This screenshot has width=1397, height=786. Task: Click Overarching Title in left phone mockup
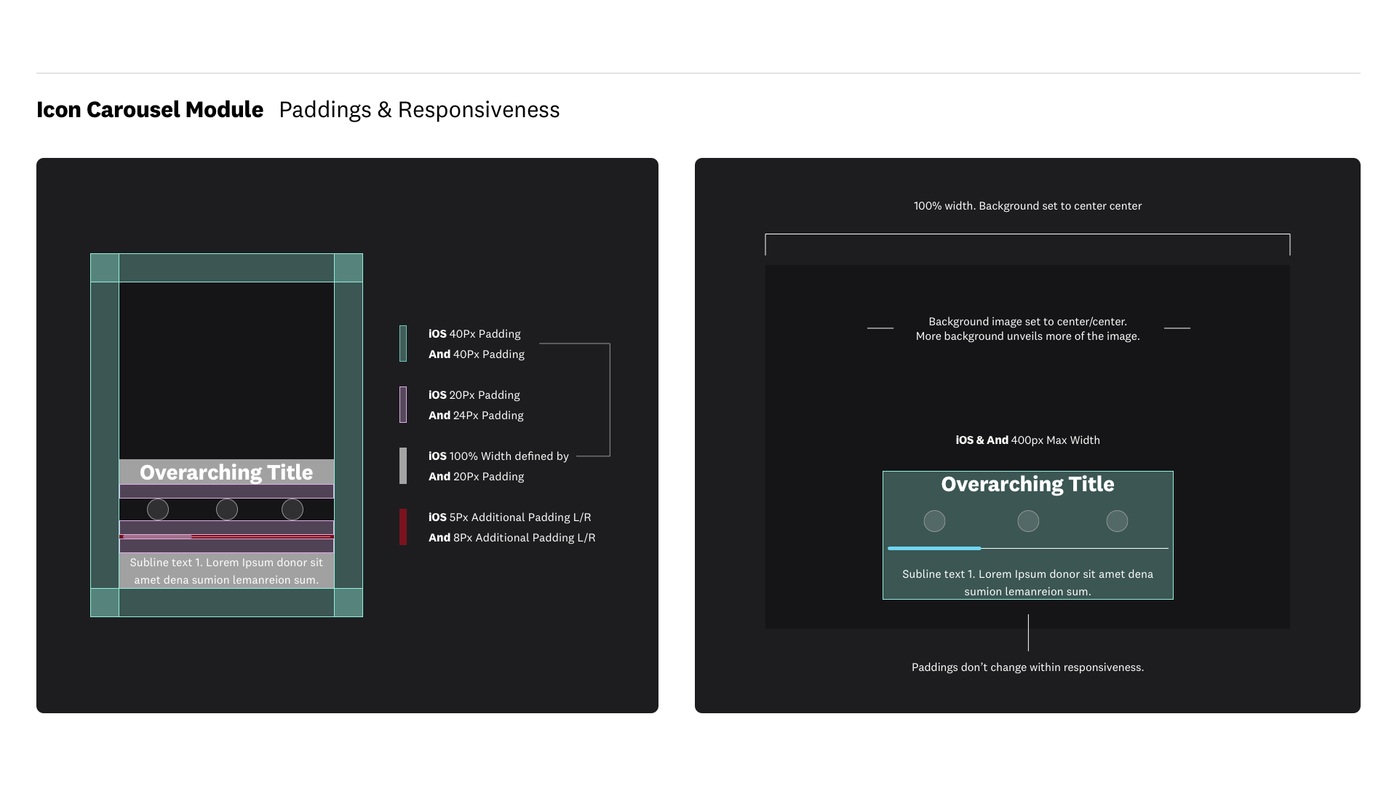click(226, 472)
